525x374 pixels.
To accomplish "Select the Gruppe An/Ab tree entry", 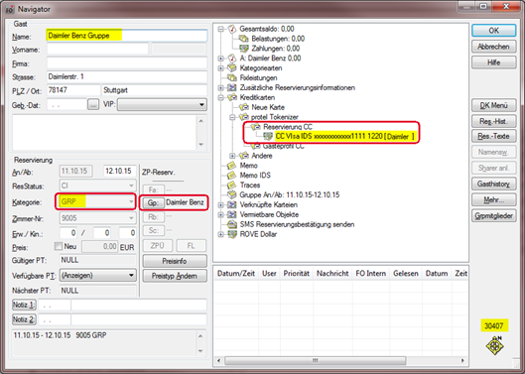I will pos(289,194).
